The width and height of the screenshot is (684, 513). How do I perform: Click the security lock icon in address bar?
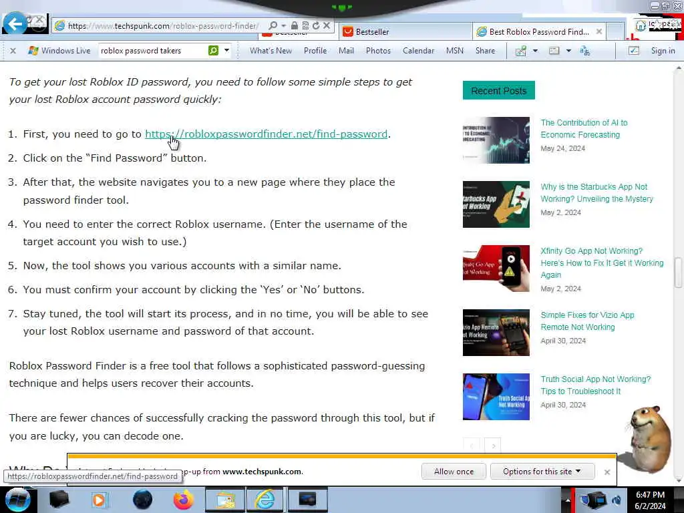(x=295, y=26)
